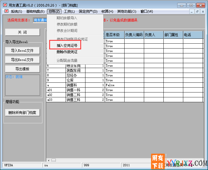Open the 基础档案(B) menu
The height and width of the screenshot is (170, 208).
(x=35, y=11)
